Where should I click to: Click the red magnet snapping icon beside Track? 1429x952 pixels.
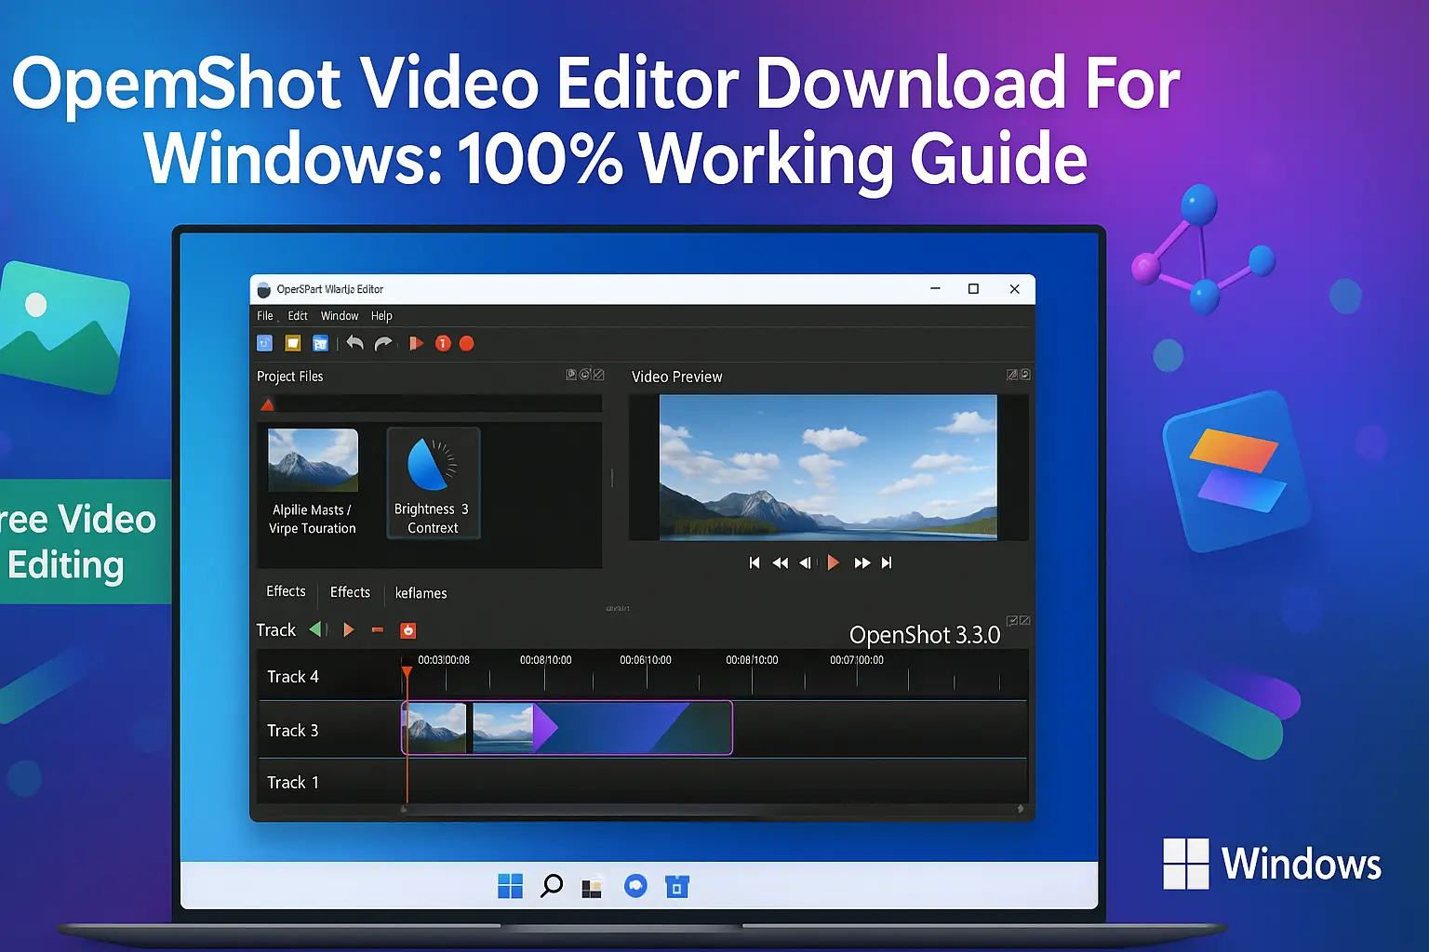[x=407, y=630]
